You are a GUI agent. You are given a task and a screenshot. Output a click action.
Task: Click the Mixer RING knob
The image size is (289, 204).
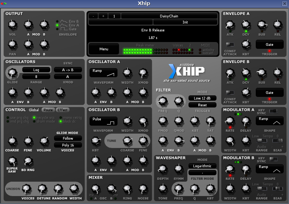[x=127, y=189]
